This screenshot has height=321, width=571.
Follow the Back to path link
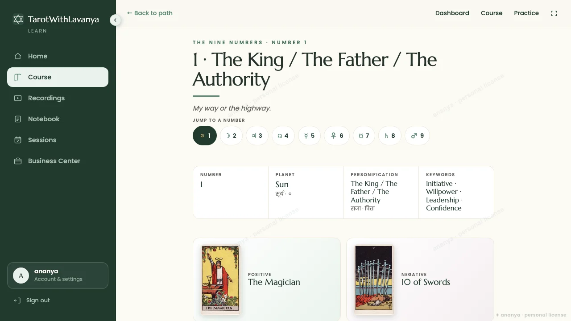tap(150, 13)
